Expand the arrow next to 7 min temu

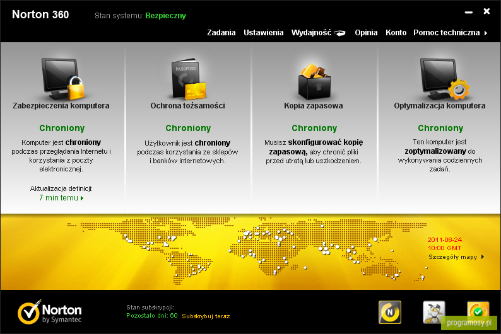82,198
